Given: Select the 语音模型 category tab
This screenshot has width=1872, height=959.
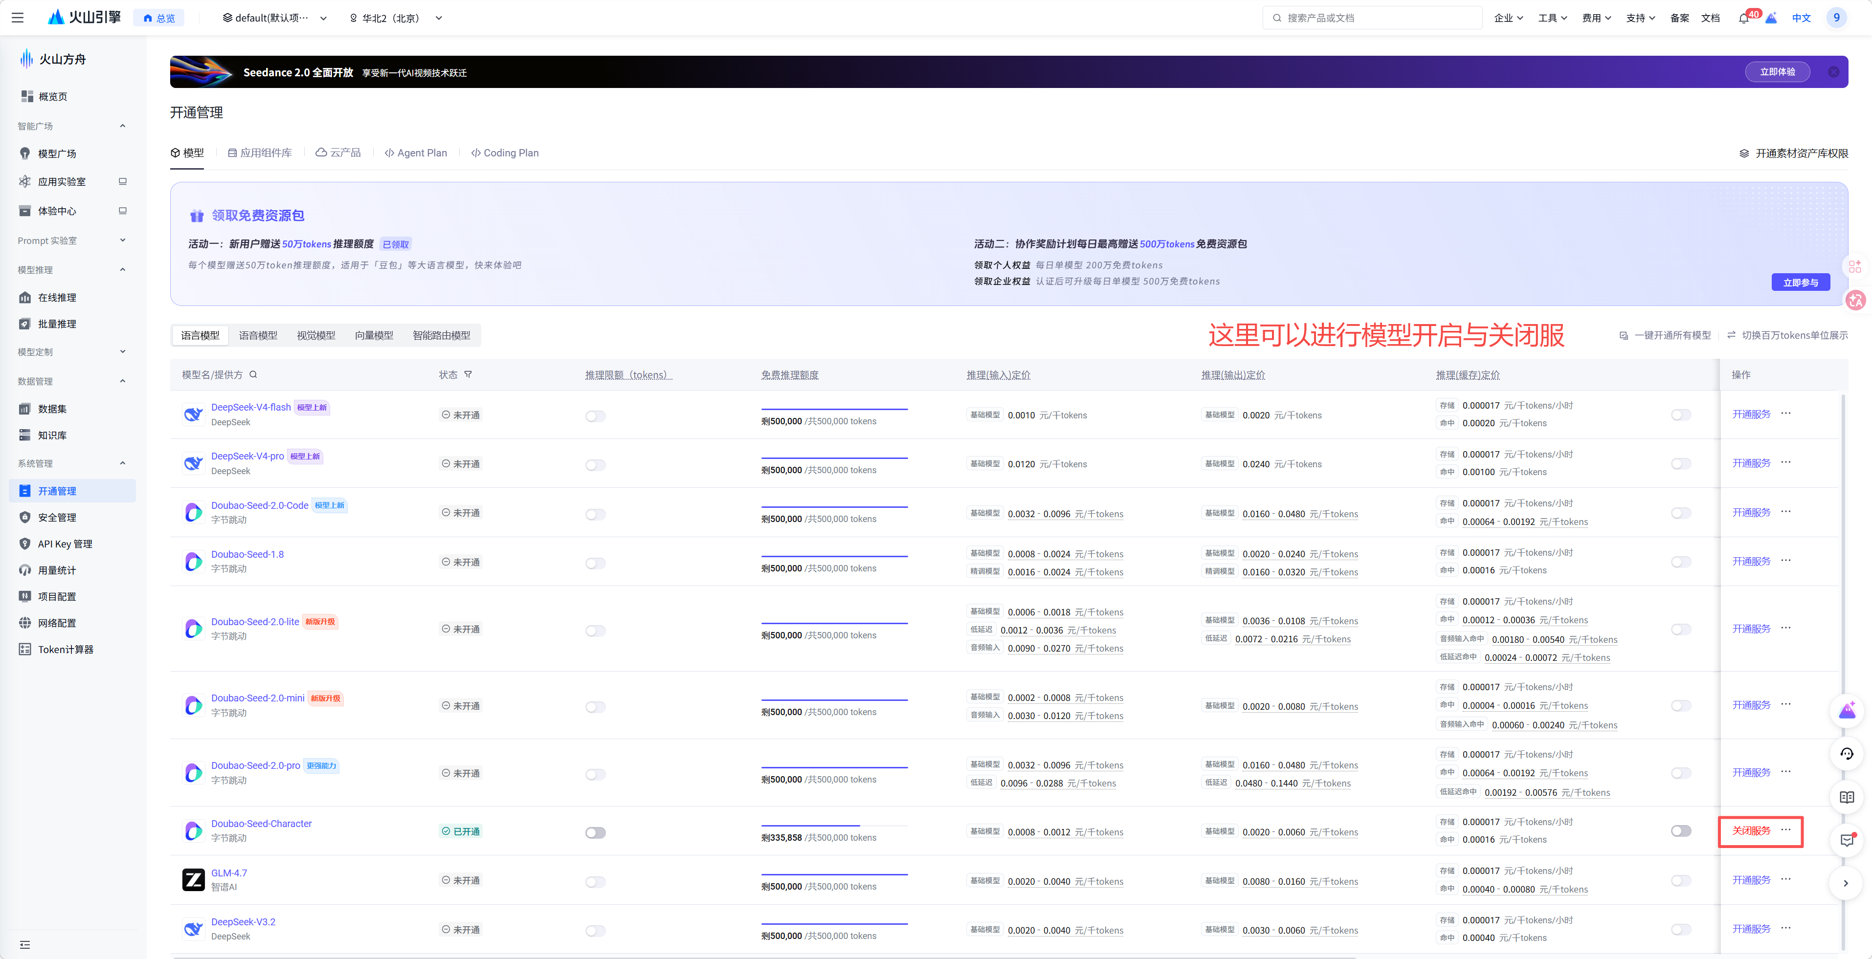Looking at the screenshot, I should coord(258,336).
